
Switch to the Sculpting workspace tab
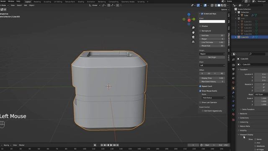pos(47,2)
